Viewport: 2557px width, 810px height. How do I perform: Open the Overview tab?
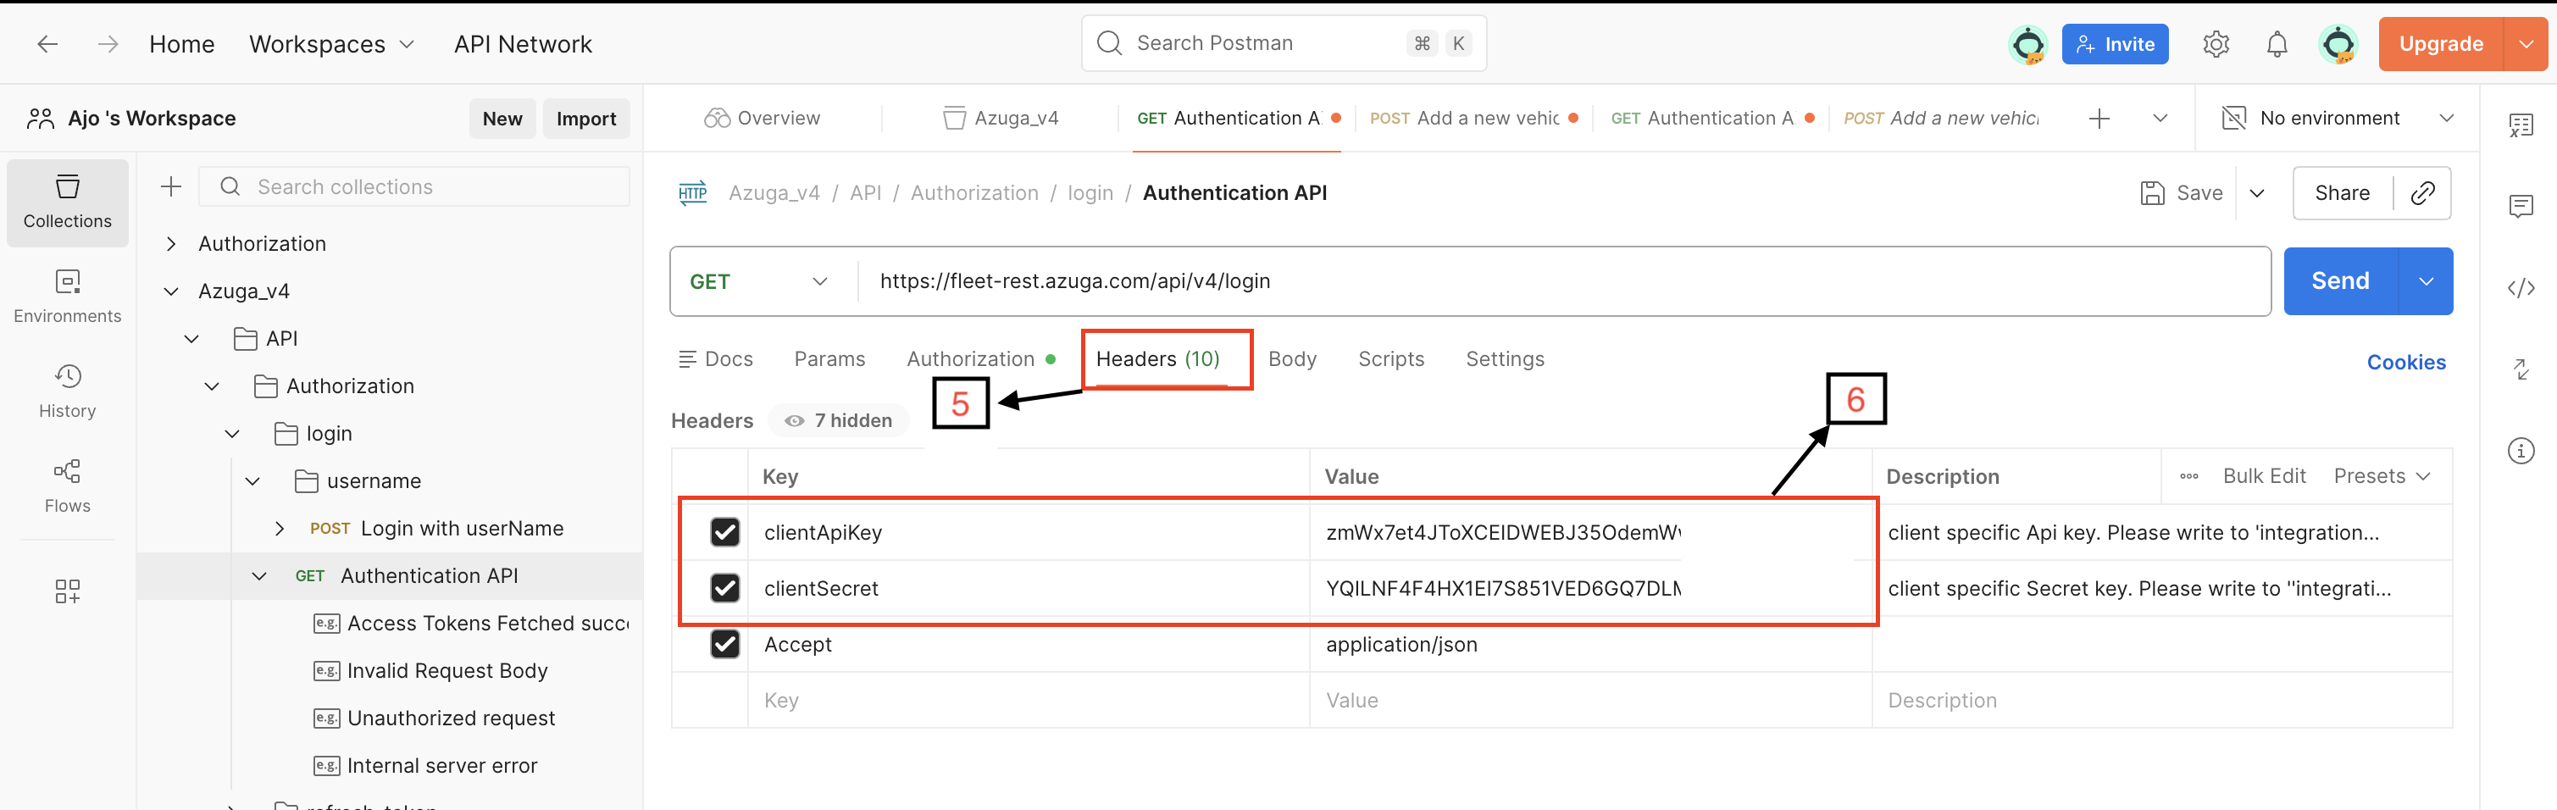[x=763, y=118]
